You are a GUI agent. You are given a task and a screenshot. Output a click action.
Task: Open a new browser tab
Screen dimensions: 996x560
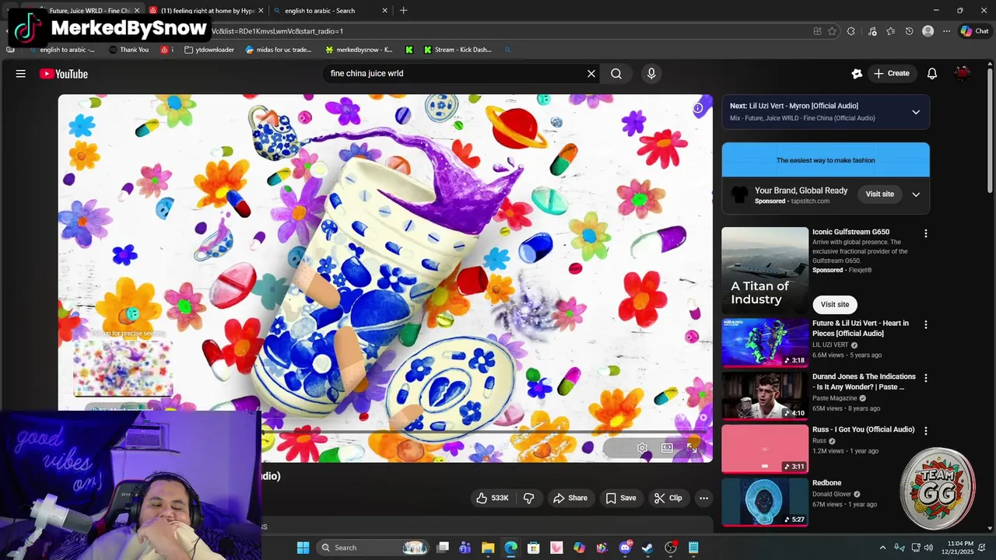click(x=403, y=11)
